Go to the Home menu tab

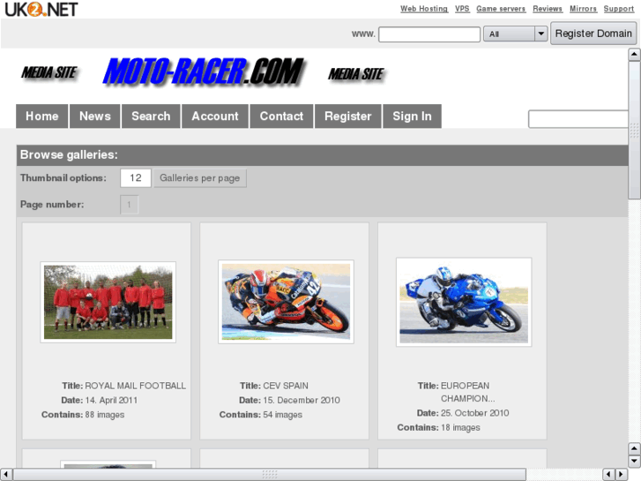(42, 116)
